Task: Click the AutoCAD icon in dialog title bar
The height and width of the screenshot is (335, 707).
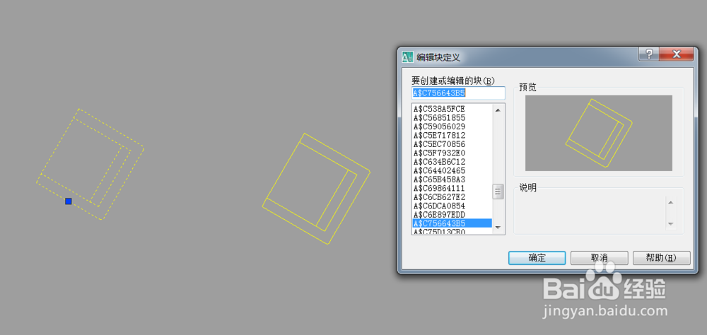Action: coord(408,57)
